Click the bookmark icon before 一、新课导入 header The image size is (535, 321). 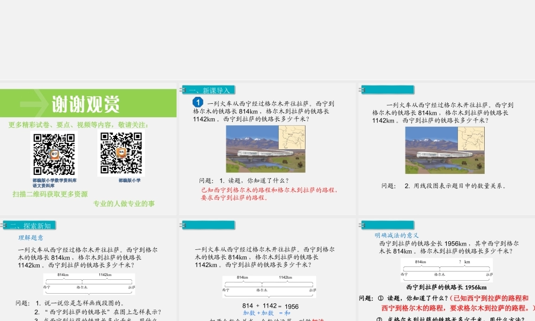[181, 89]
